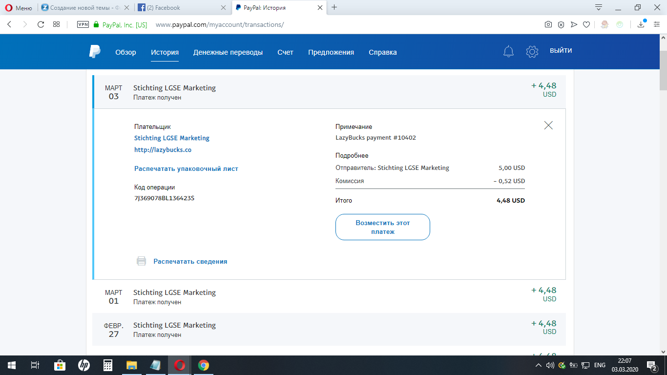Show hidden system tray icons
The image size is (667, 375).
[x=539, y=365]
